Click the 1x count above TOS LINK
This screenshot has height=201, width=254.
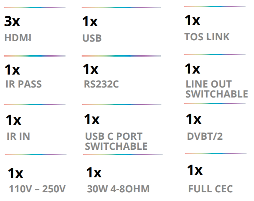(192, 20)
